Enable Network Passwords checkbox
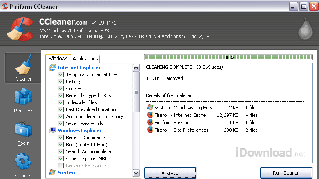The image size is (319, 179). coord(61,165)
